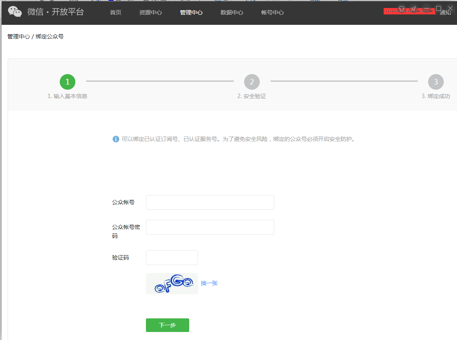
Task: Go to the 数据中心 nav tab
Action: tap(232, 12)
